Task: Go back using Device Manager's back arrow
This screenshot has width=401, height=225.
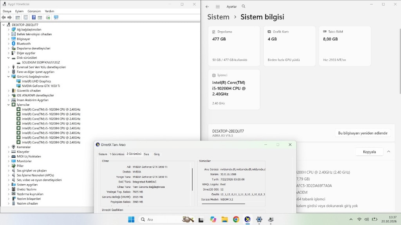Action: (x=4, y=17)
